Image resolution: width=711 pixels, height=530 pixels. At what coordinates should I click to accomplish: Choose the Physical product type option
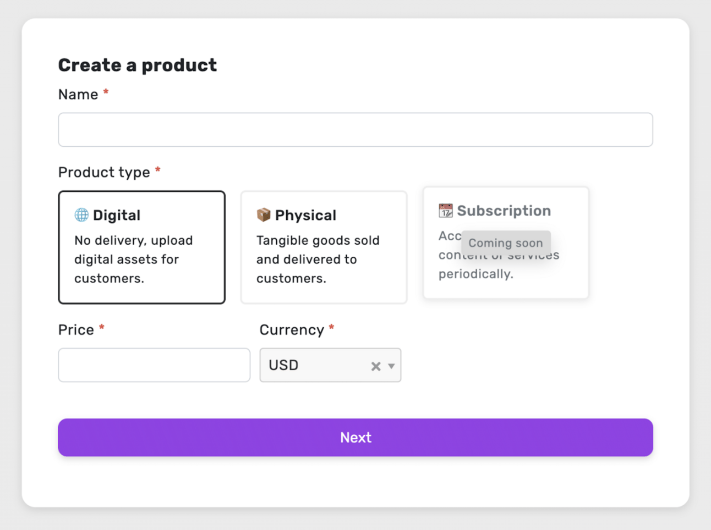324,247
